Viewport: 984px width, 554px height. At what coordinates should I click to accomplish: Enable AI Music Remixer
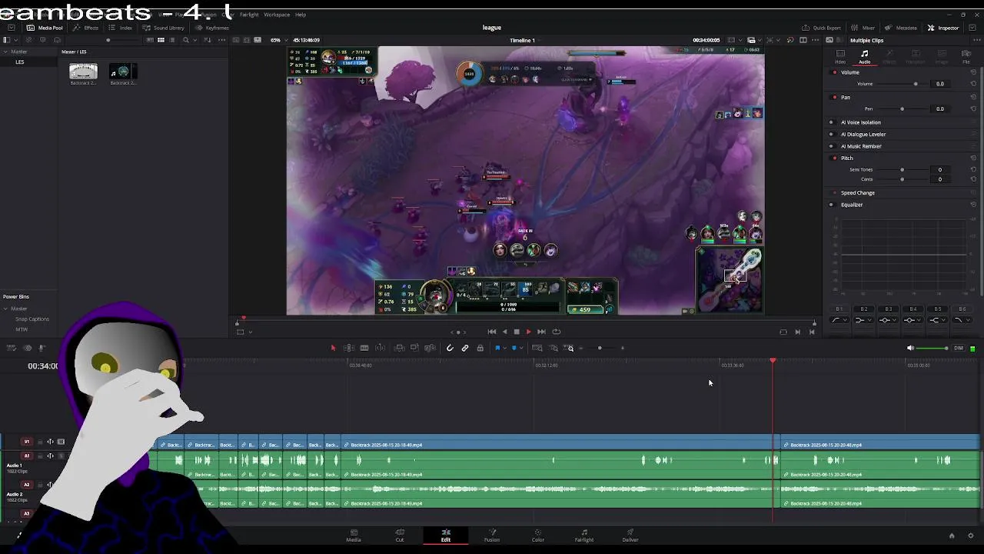coord(831,146)
